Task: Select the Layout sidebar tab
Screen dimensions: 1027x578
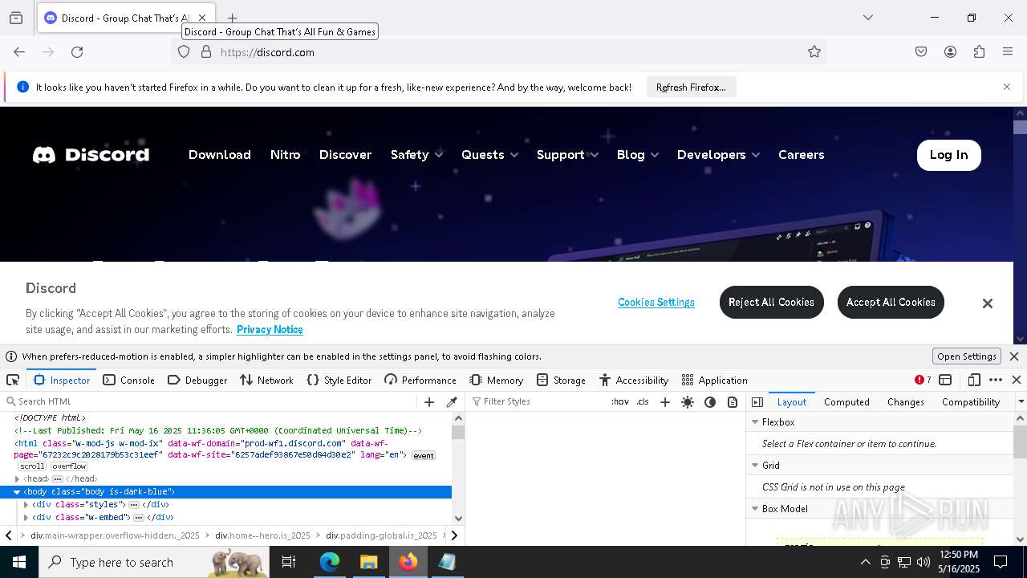Action: point(791,402)
